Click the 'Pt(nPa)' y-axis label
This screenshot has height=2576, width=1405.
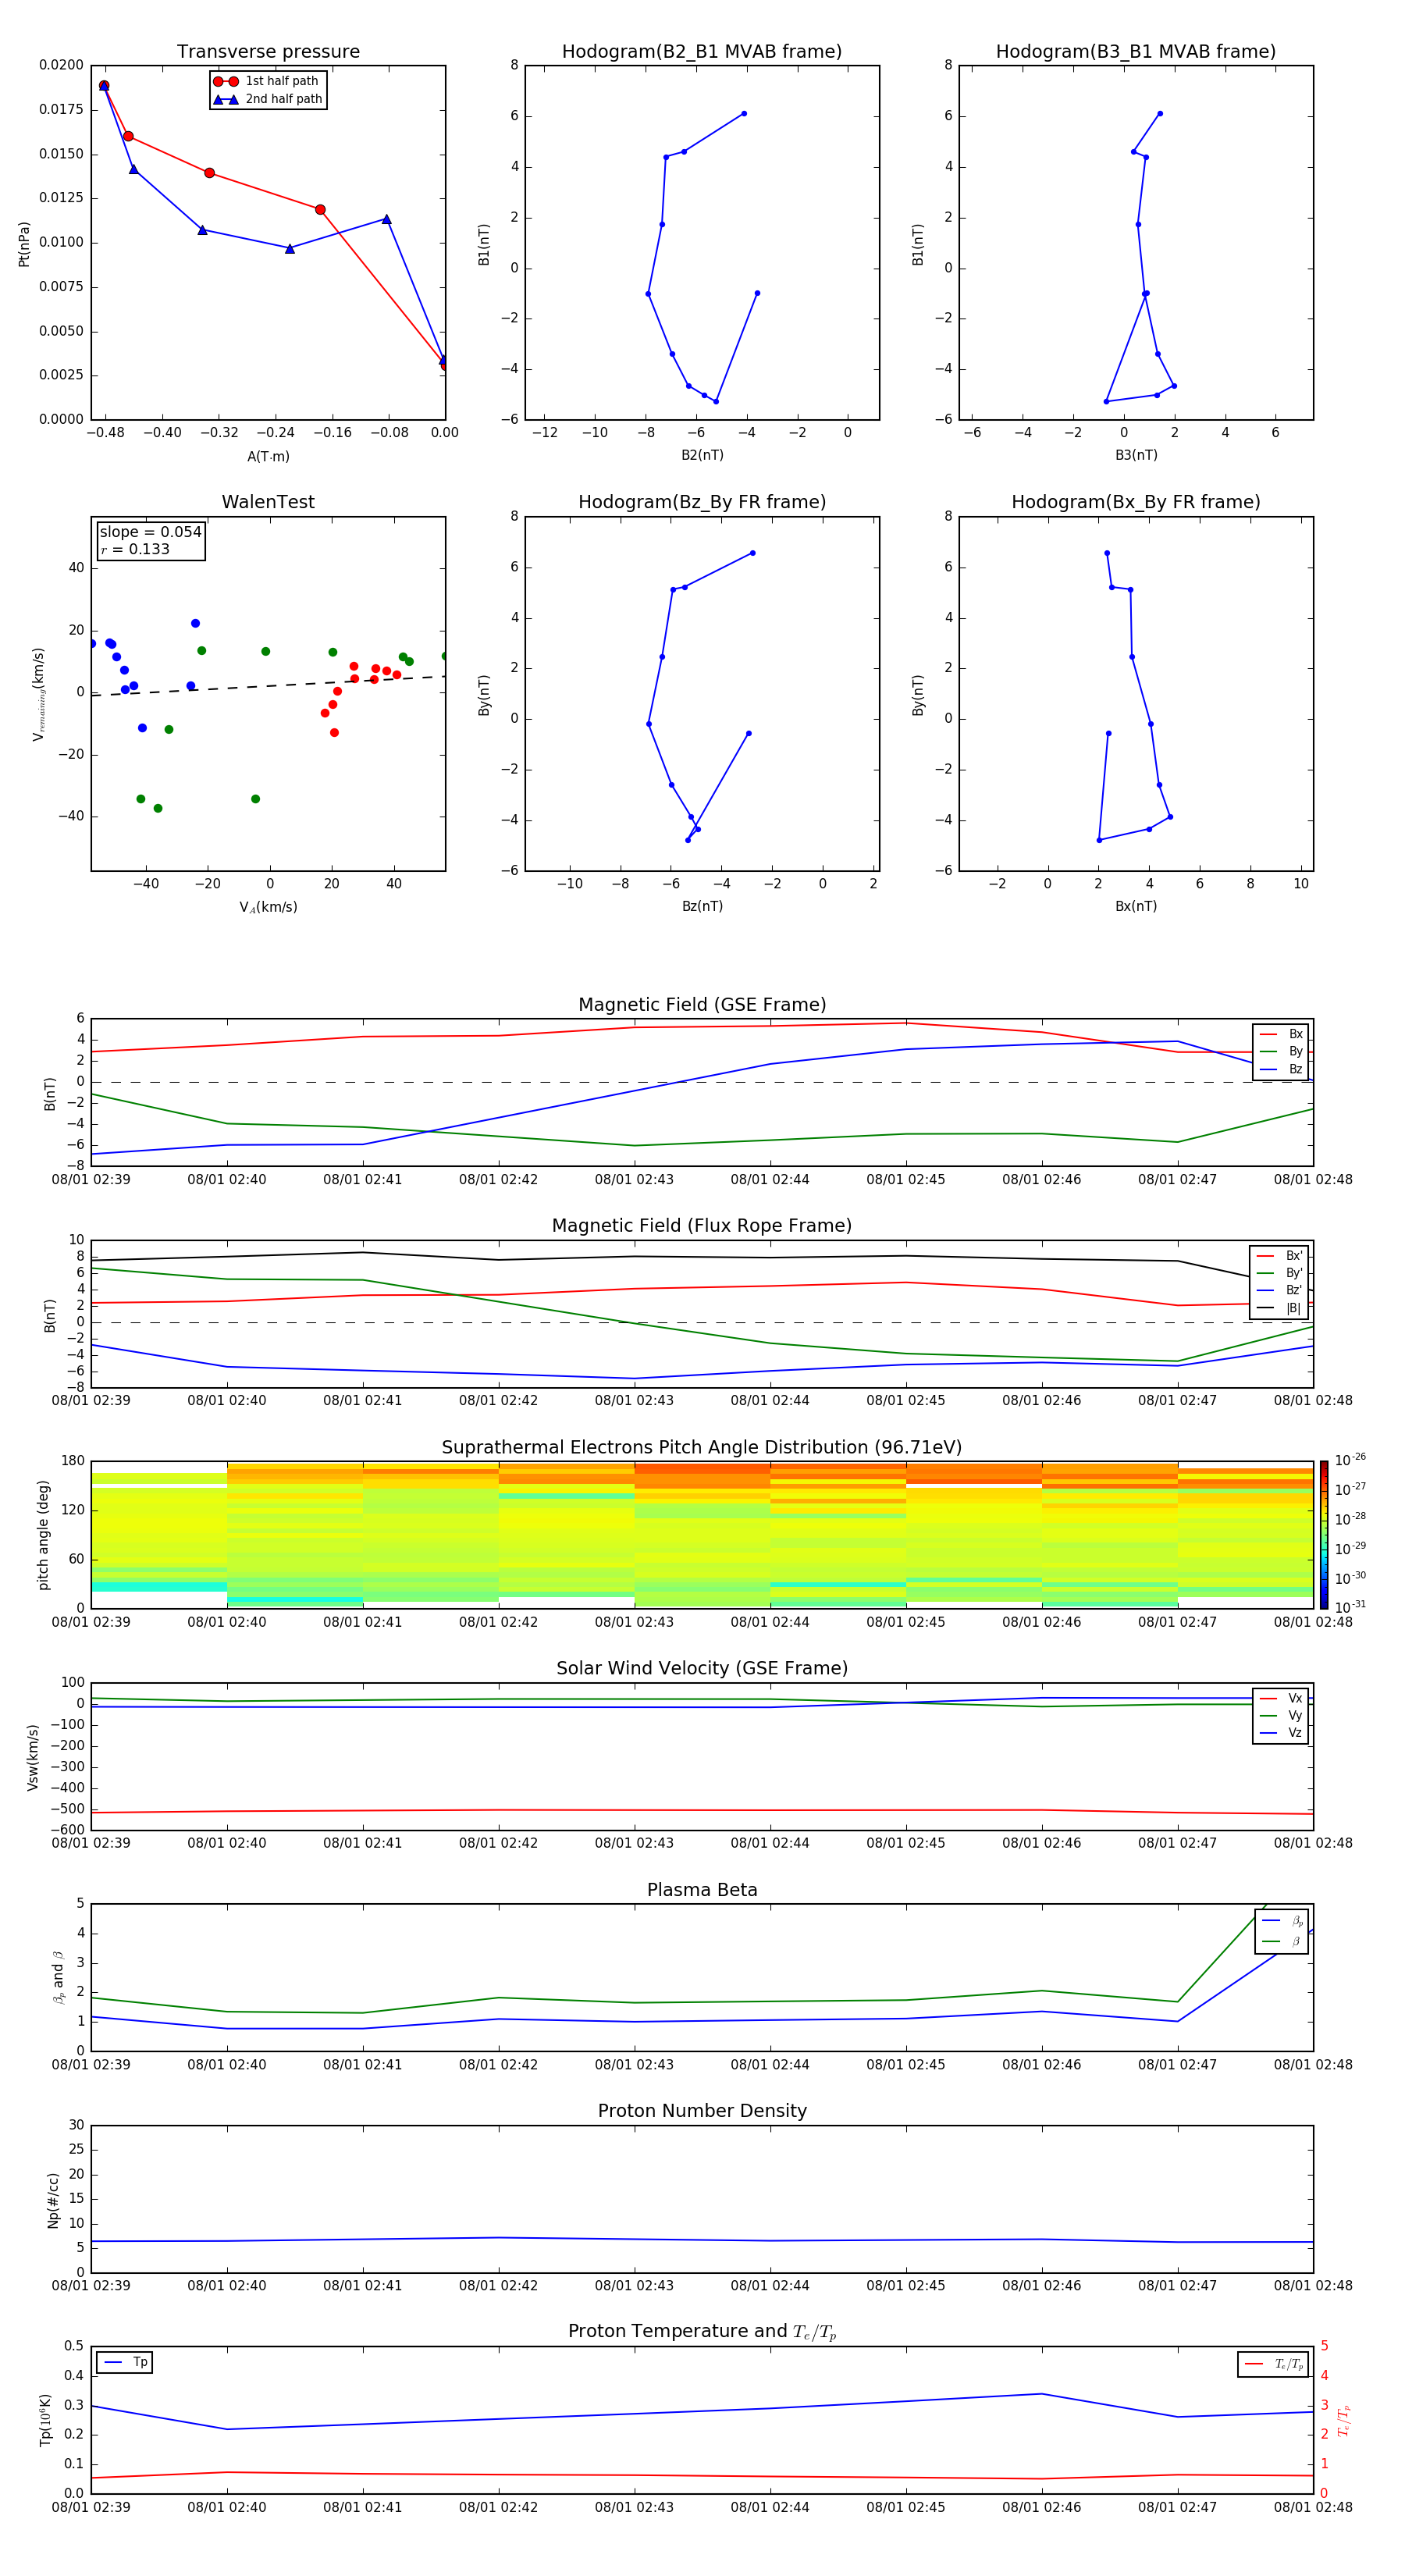[24, 244]
